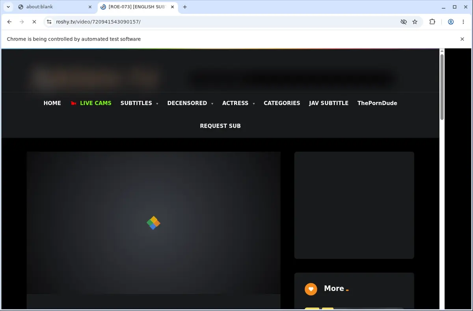The width and height of the screenshot is (473, 311).
Task: Select the [ROE-073] ENGLISH SUB tab
Action: click(137, 7)
